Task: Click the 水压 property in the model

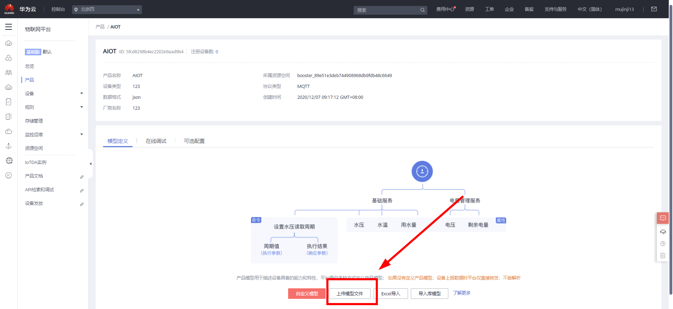Action: [x=359, y=225]
